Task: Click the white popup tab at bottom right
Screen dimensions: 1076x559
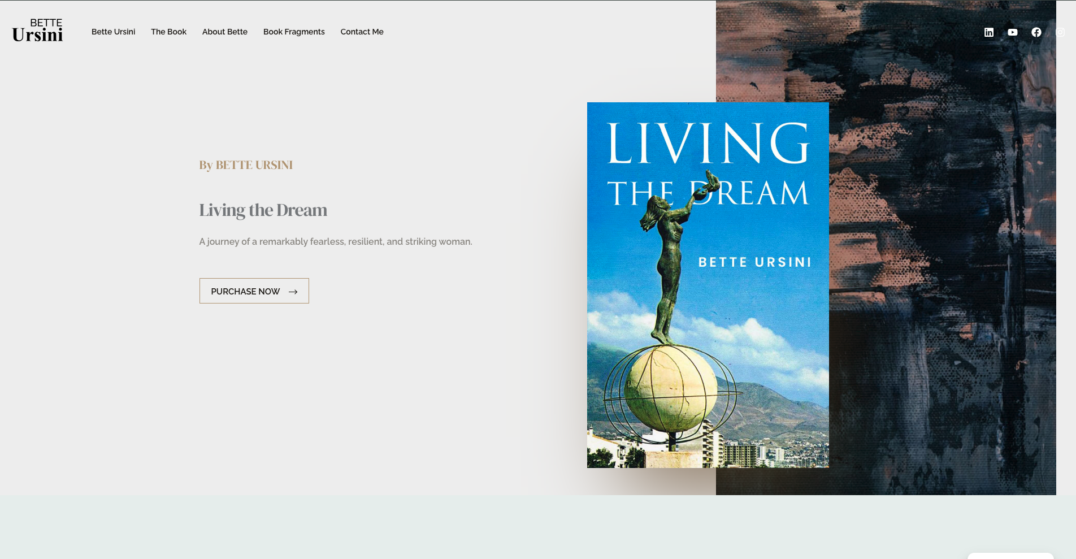Action: pos(1010,556)
